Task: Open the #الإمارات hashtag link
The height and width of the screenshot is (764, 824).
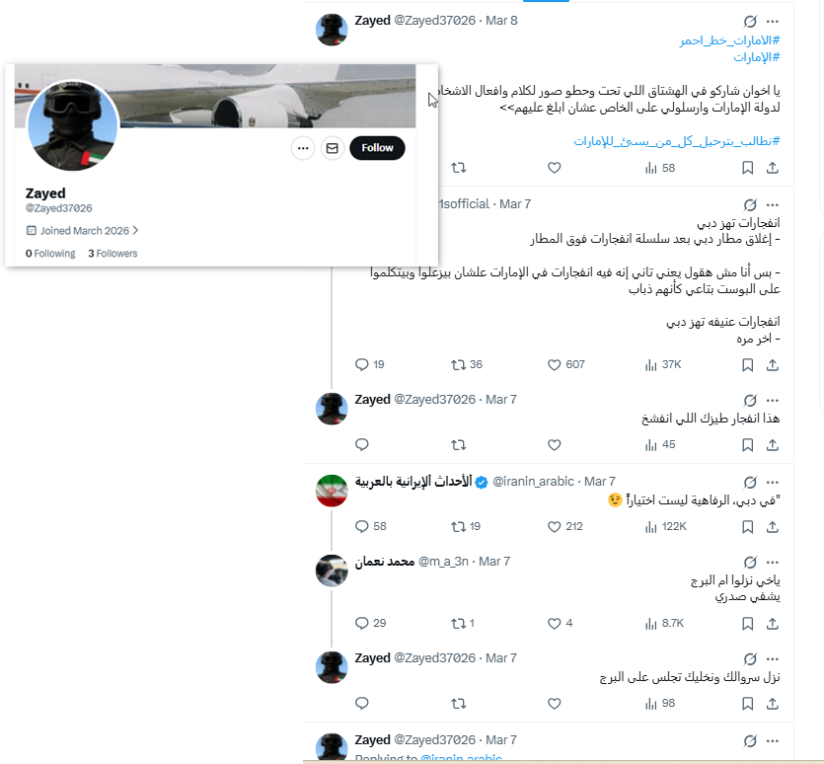Action: point(757,57)
